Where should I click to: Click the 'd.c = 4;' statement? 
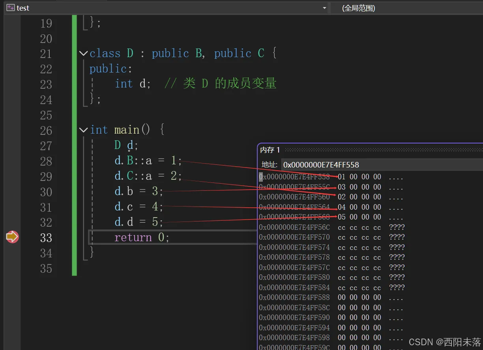139,207
